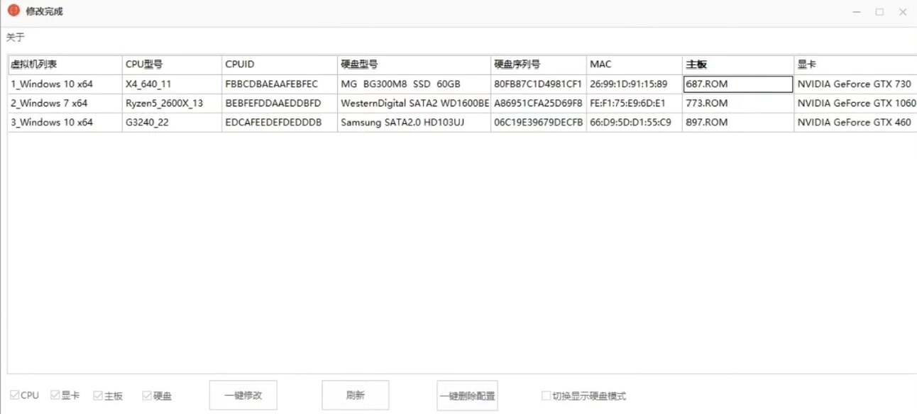Close the 修改完成 window
The width and height of the screenshot is (917, 414).
pyautogui.click(x=903, y=12)
